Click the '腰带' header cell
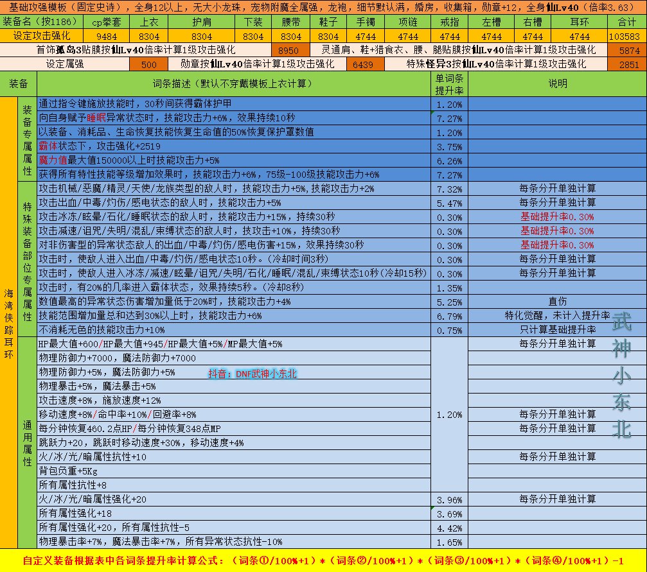647x572 pixels. [x=291, y=22]
